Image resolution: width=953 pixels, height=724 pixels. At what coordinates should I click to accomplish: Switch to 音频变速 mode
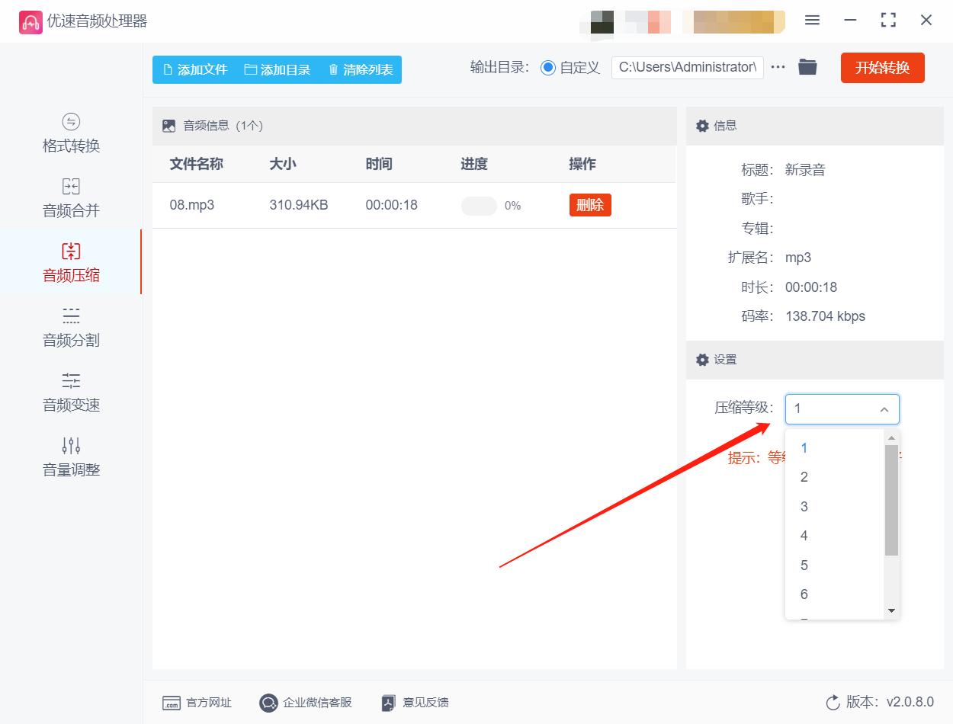pyautogui.click(x=70, y=393)
